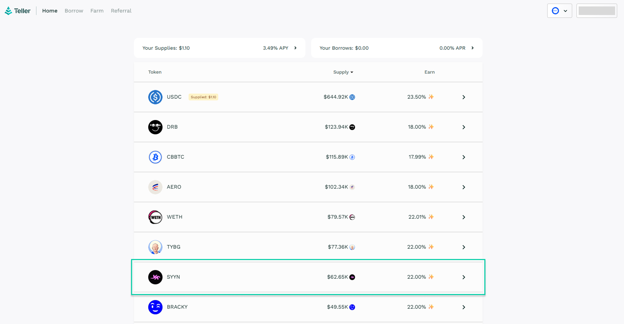Click the Supplied: $1.10 badge
624x324 pixels.
[x=203, y=97]
